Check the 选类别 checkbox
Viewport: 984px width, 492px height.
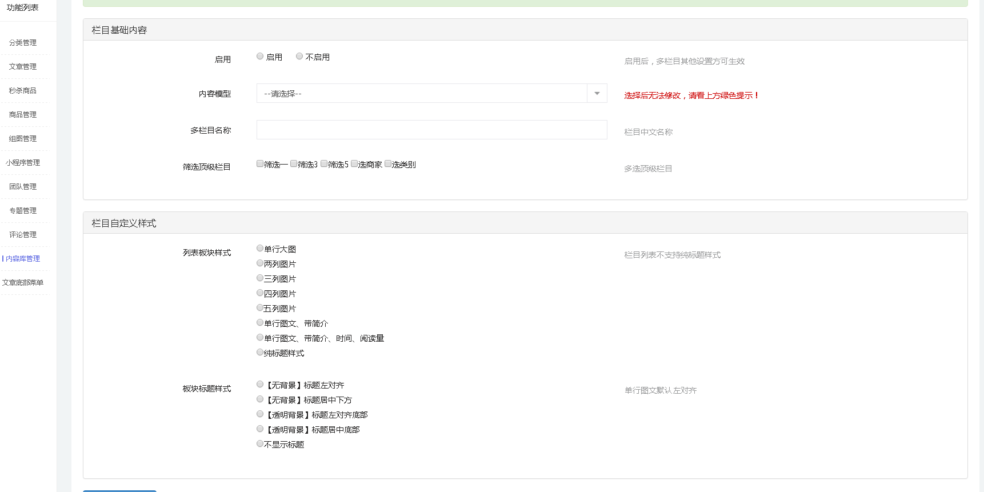click(x=388, y=164)
